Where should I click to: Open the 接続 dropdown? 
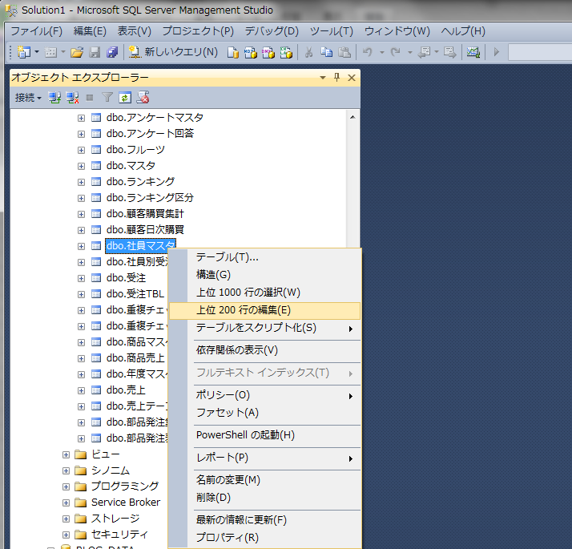[28, 98]
